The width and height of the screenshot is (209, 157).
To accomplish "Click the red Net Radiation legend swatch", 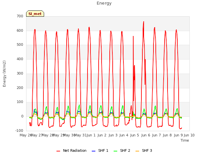I will click(x=58, y=151).
